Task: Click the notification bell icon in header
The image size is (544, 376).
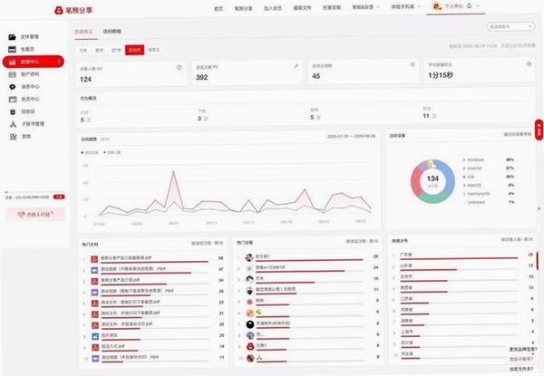Action: point(470,6)
